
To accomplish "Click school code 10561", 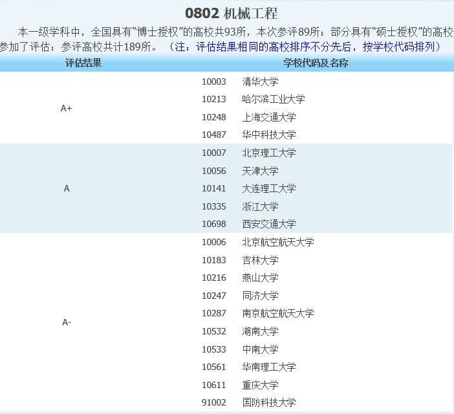I will pyautogui.click(x=213, y=367).
